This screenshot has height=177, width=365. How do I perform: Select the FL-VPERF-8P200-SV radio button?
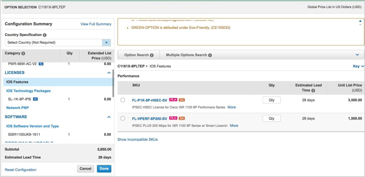pyautogui.click(x=122, y=118)
